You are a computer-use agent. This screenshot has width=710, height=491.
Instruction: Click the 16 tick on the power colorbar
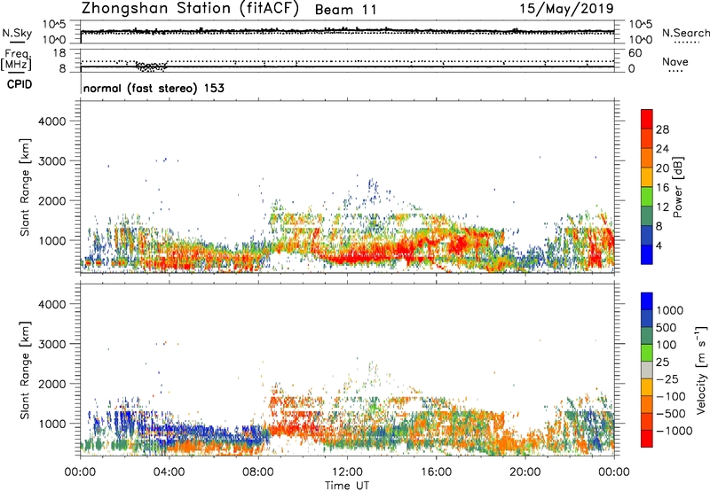pyautogui.click(x=662, y=188)
